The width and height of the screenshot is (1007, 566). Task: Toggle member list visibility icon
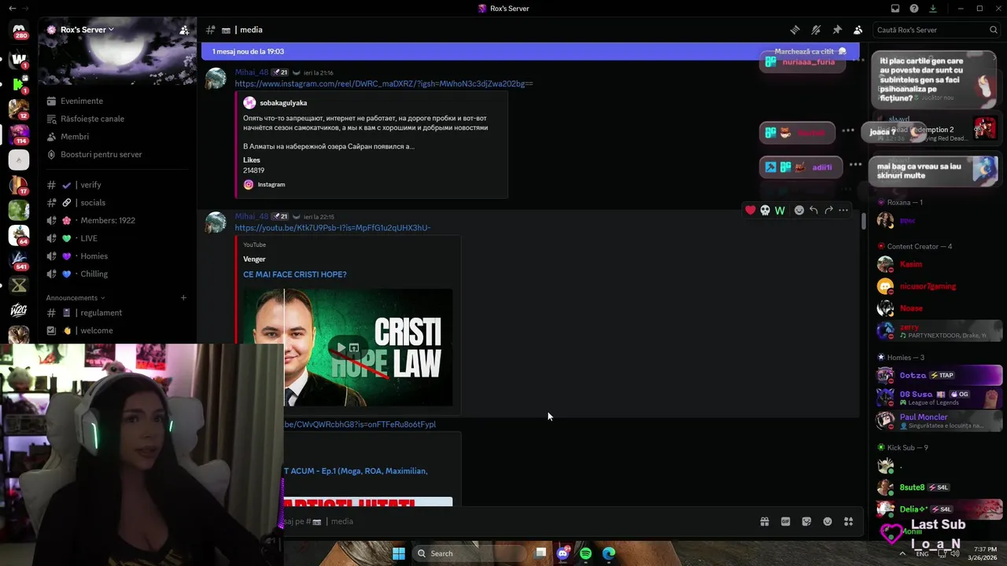click(x=858, y=30)
